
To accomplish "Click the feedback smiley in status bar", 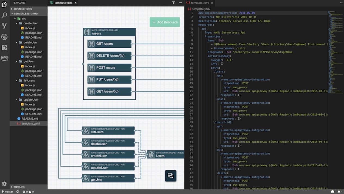I will click(333, 192).
